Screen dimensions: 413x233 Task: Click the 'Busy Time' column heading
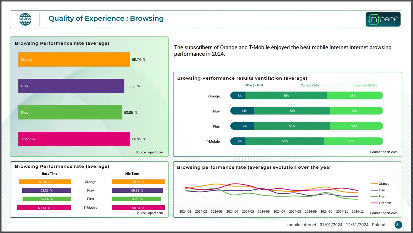50,173
